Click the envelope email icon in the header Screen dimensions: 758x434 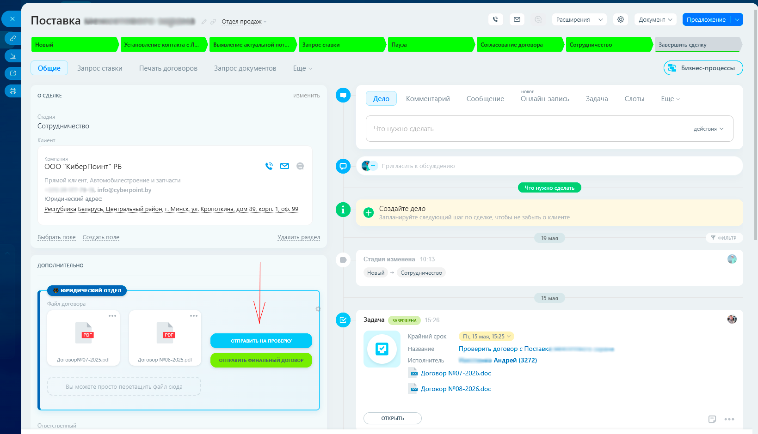pyautogui.click(x=517, y=19)
